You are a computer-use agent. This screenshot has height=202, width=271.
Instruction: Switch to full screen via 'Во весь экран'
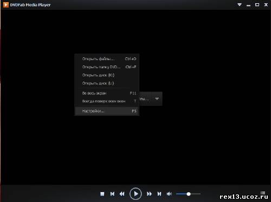point(107,93)
